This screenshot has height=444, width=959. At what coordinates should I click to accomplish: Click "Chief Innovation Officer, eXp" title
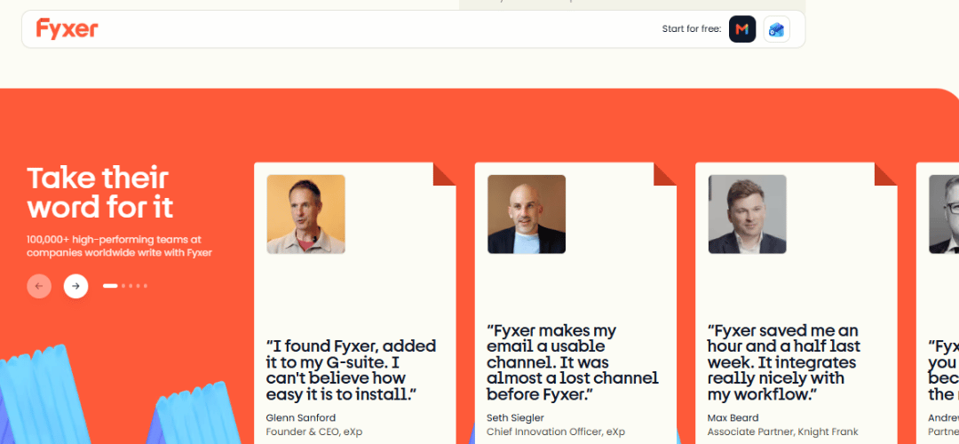556,432
